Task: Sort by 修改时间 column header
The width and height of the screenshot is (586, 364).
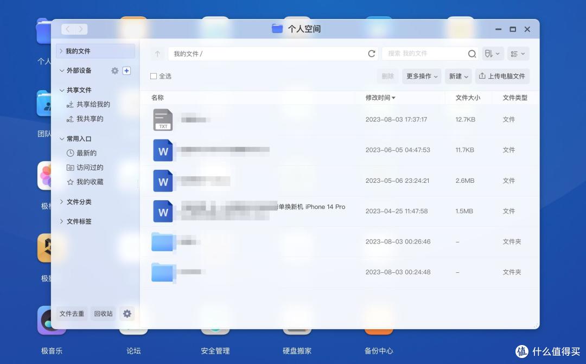Action: (380, 98)
